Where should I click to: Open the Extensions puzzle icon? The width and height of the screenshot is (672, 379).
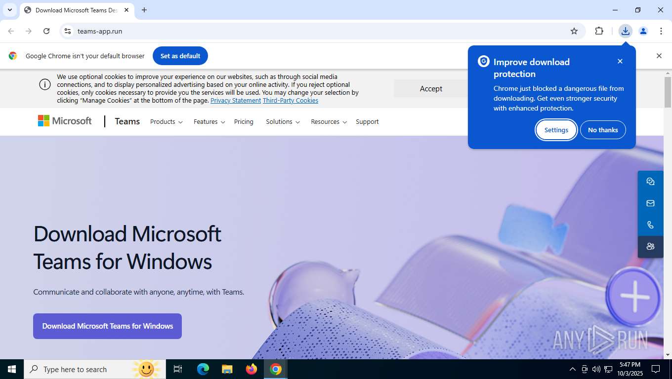(x=599, y=31)
